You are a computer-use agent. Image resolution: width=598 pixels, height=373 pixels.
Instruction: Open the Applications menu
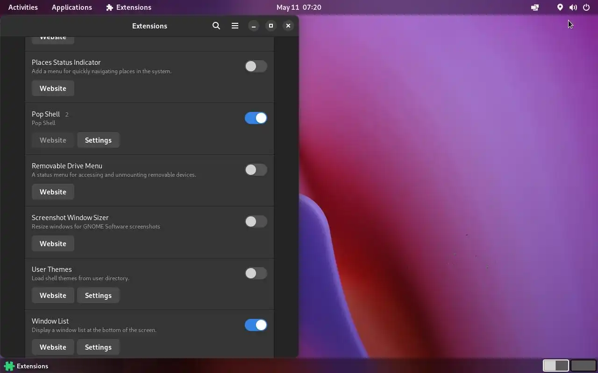(x=71, y=7)
